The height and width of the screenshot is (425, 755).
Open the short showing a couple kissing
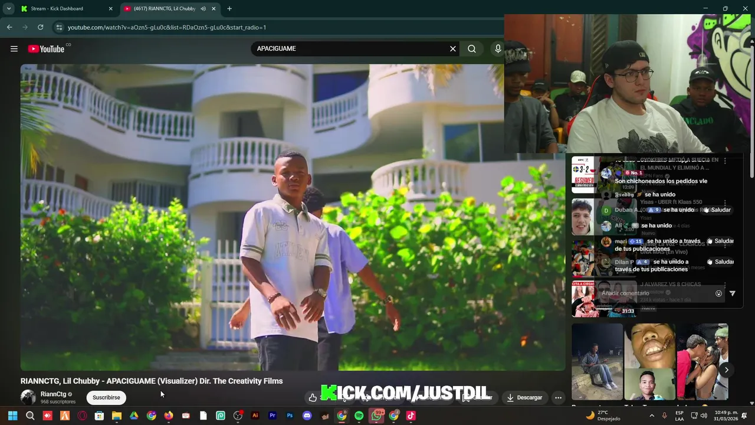coord(702,362)
